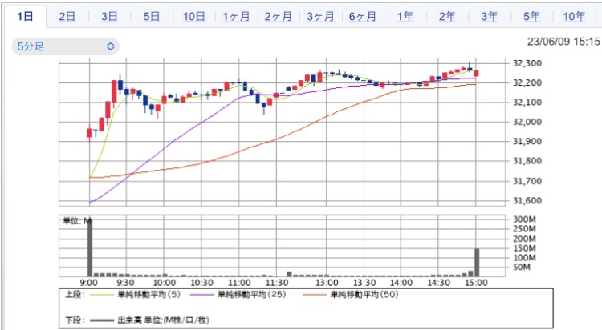Click the 32,200 price axis label

pyautogui.click(x=527, y=82)
